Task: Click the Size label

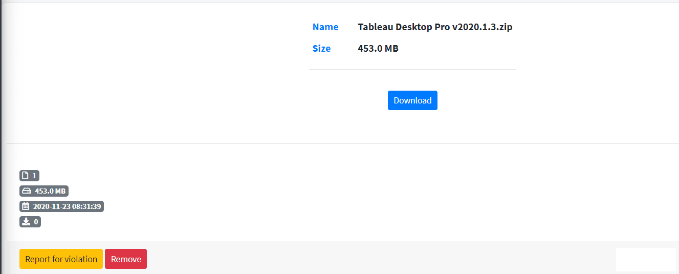Action: click(x=321, y=49)
